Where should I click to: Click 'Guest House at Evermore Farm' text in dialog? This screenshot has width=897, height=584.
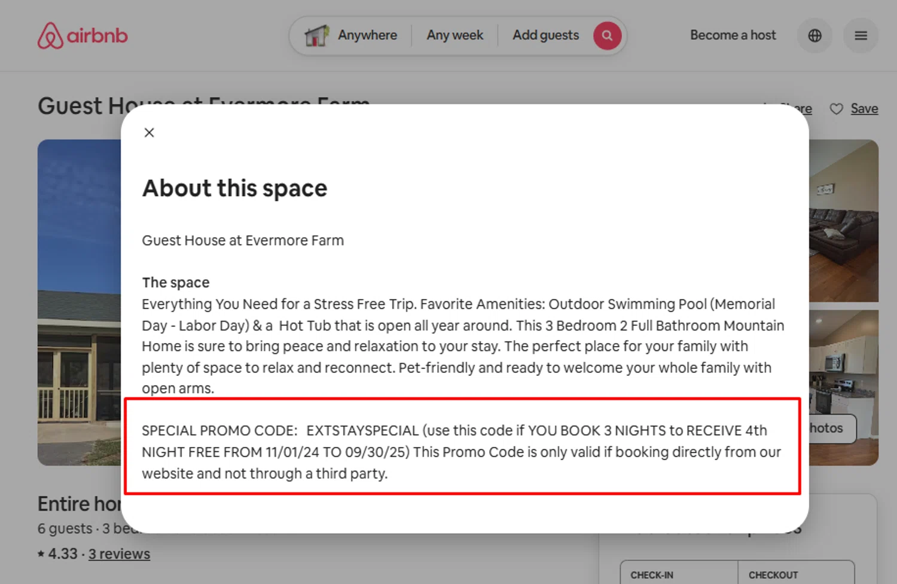pos(243,240)
